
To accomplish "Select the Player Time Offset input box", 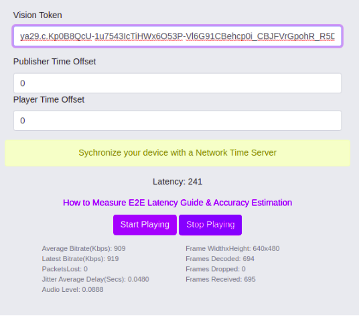I will coord(177,121).
